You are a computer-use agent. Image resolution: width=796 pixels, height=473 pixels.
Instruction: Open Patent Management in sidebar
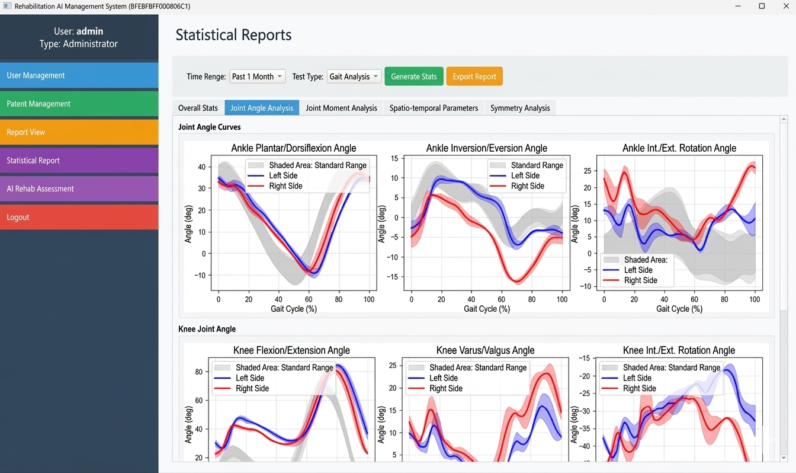coord(79,104)
